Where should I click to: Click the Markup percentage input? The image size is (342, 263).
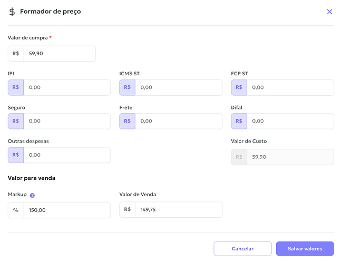coord(66,210)
